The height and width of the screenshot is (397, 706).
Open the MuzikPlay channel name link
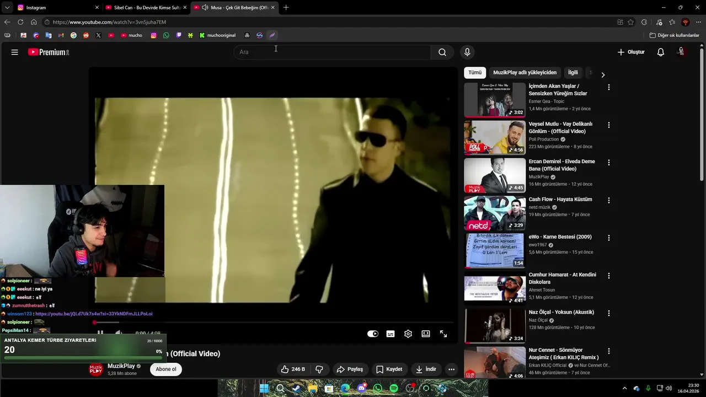pyautogui.click(x=121, y=366)
